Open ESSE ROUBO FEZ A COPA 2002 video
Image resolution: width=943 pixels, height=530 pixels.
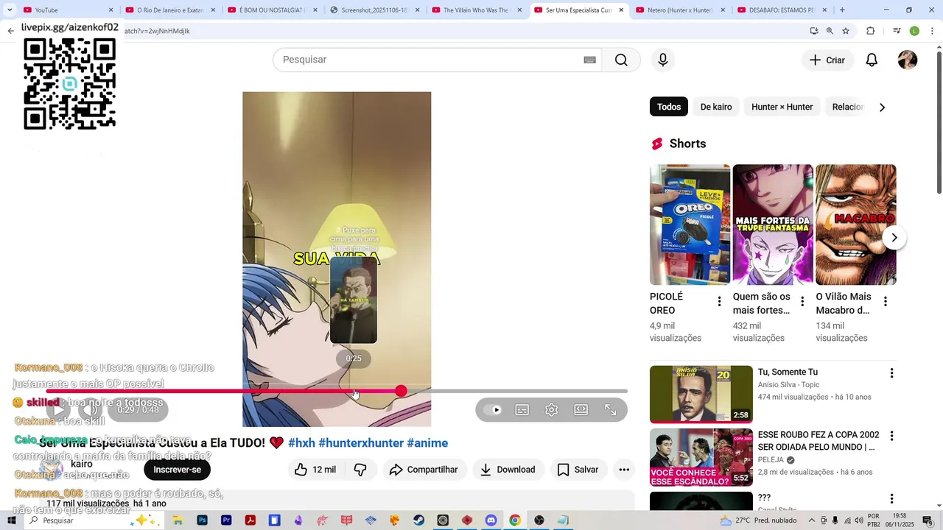point(701,457)
